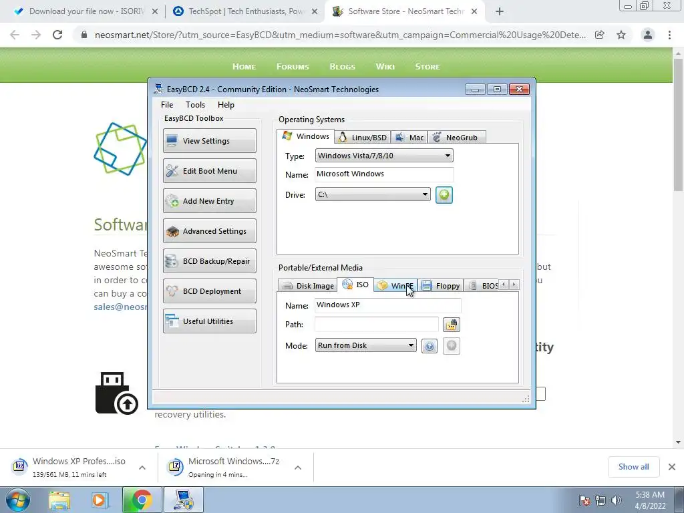The height and width of the screenshot is (513, 684).
Task: Open the Drive dropdown showing C:\
Action: (373, 194)
